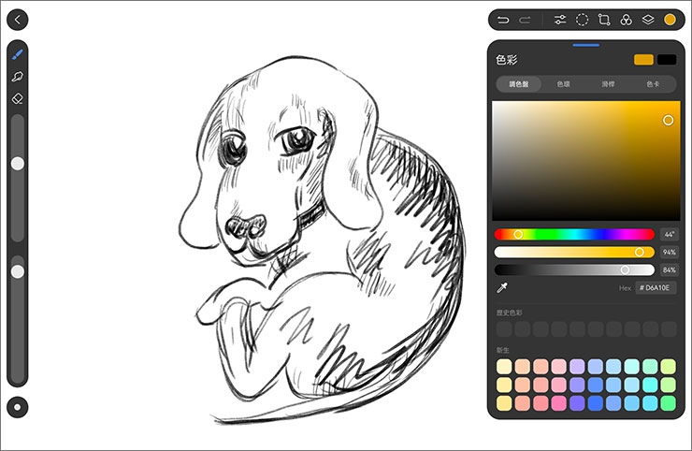This screenshot has width=692, height=451.
Task: Select the black secondary color swatch
Action: click(667, 60)
